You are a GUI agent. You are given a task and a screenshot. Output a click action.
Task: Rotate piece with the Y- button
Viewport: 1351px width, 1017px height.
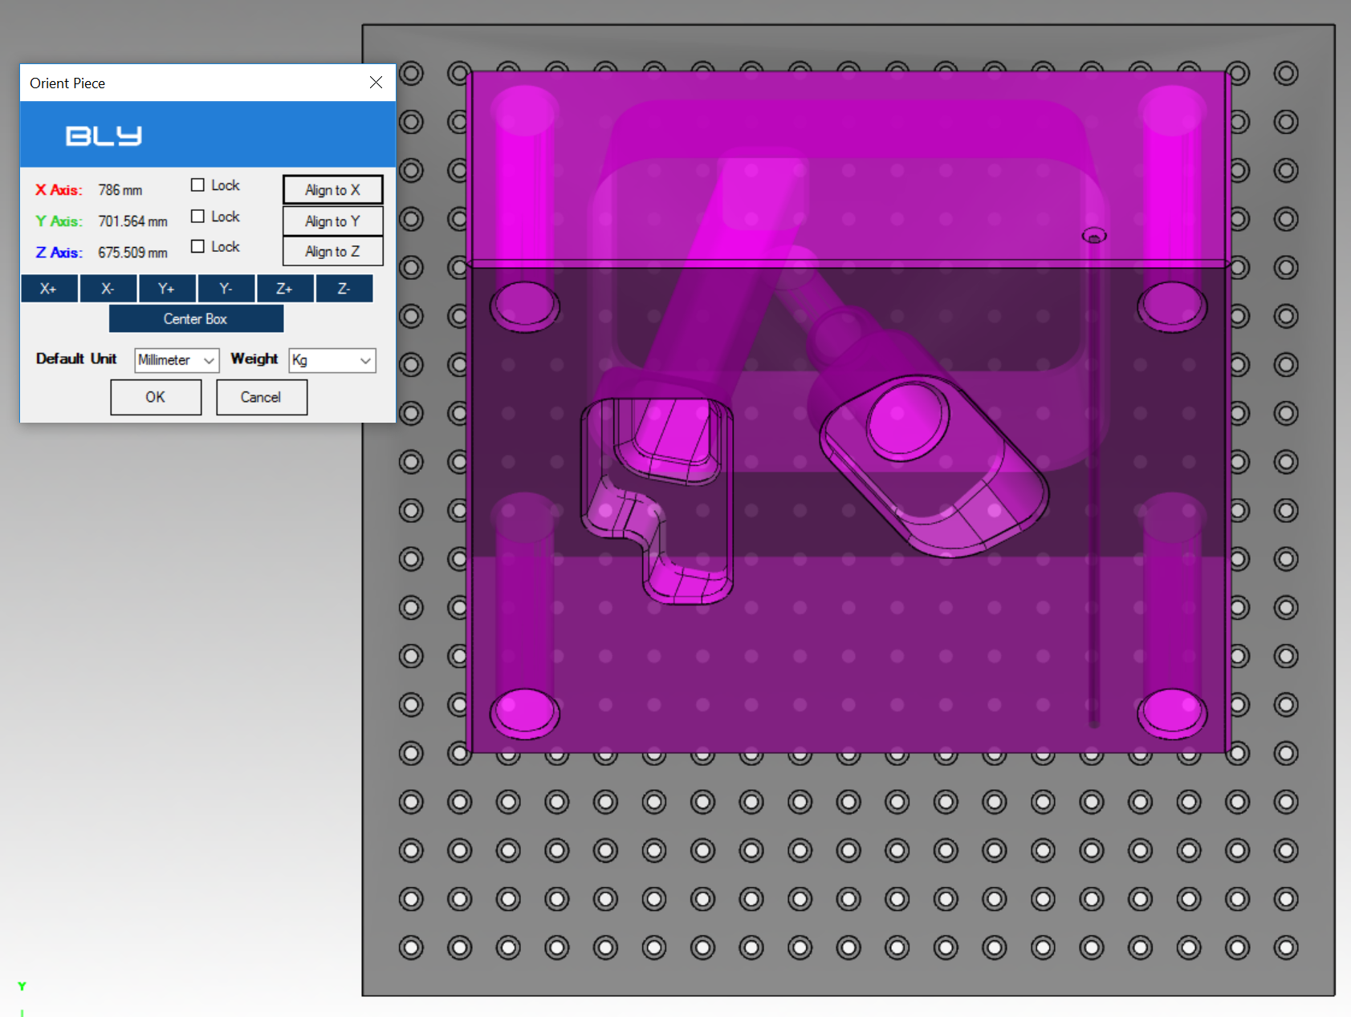pos(226,289)
